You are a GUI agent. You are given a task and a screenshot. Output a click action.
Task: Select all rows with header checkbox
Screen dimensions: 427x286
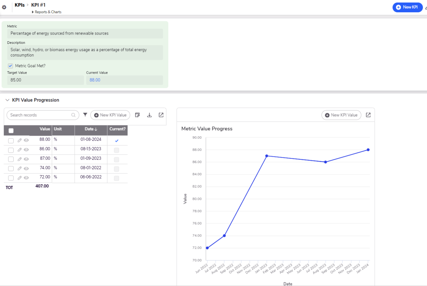tap(11, 131)
